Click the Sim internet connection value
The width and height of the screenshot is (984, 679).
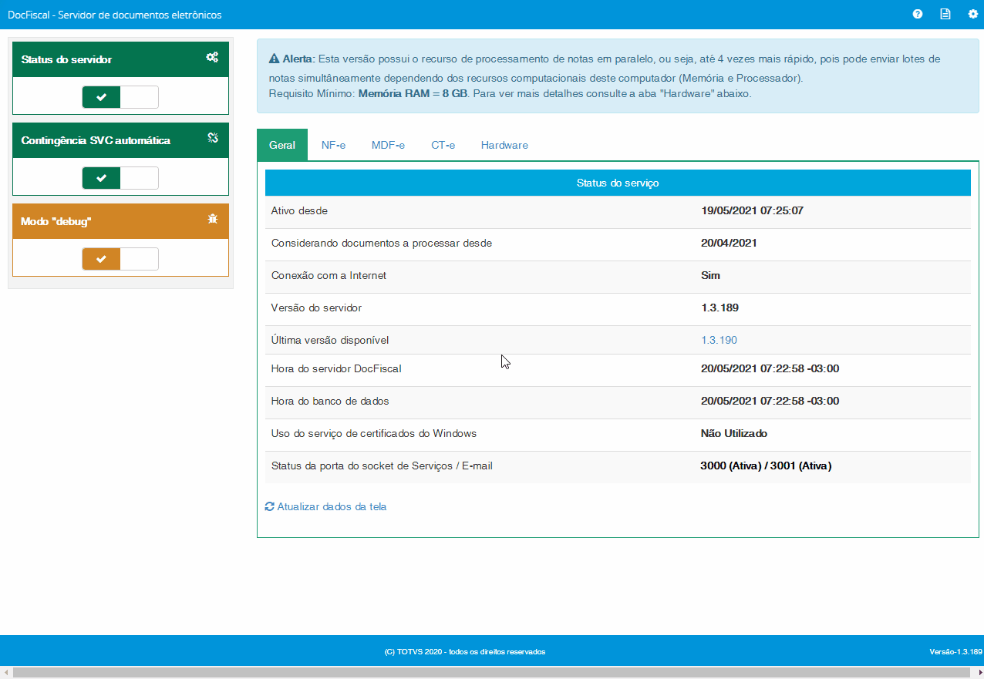710,275
